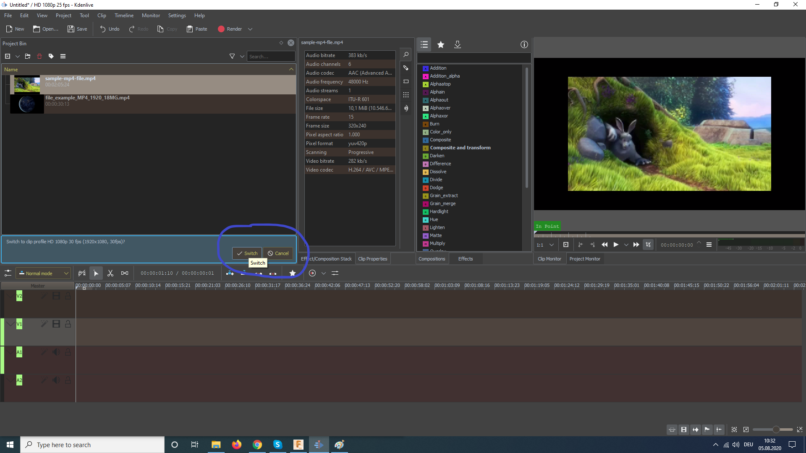
Task: Click the download effects icon
Action: [x=458, y=44]
